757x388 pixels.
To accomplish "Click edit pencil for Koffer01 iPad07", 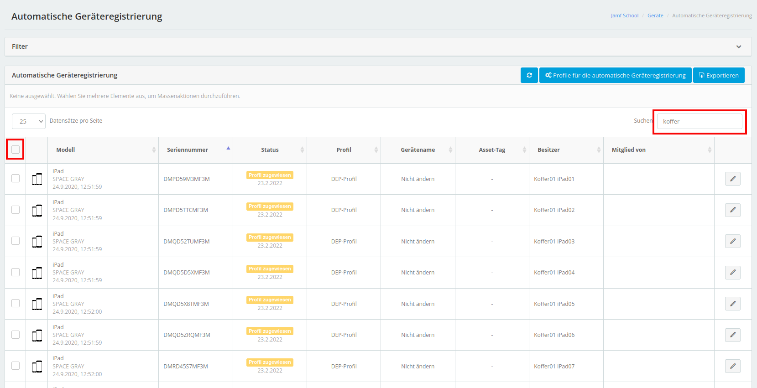I will (732, 366).
